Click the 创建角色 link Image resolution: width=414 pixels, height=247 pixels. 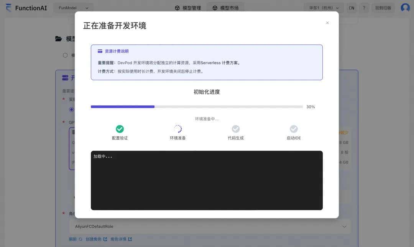coord(95,239)
